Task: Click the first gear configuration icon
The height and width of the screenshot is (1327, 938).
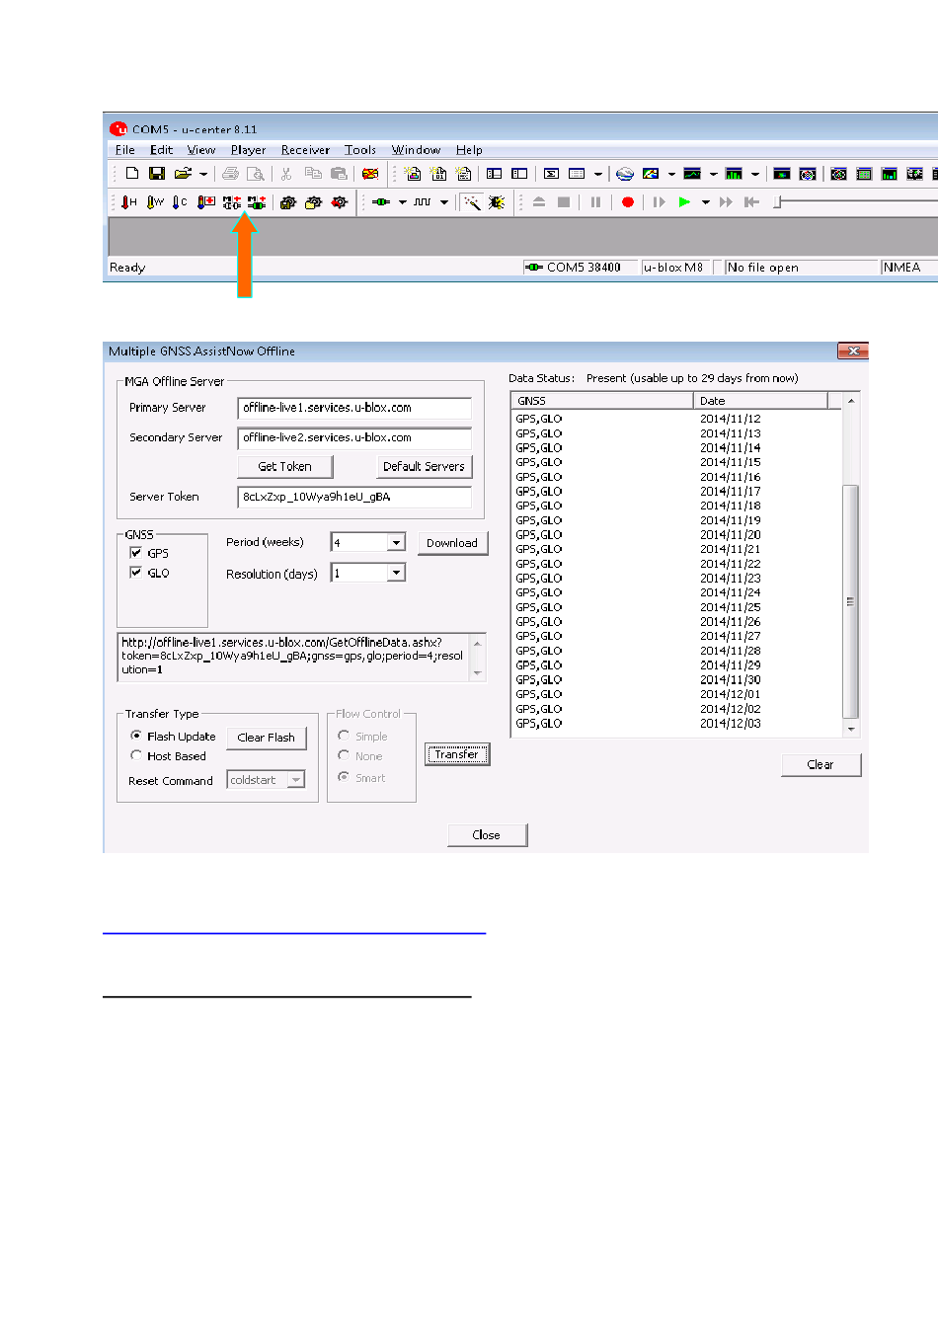Action: [288, 202]
